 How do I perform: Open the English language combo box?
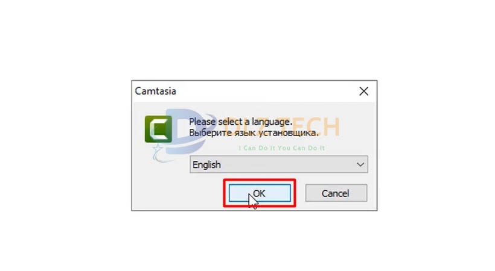[x=279, y=164]
